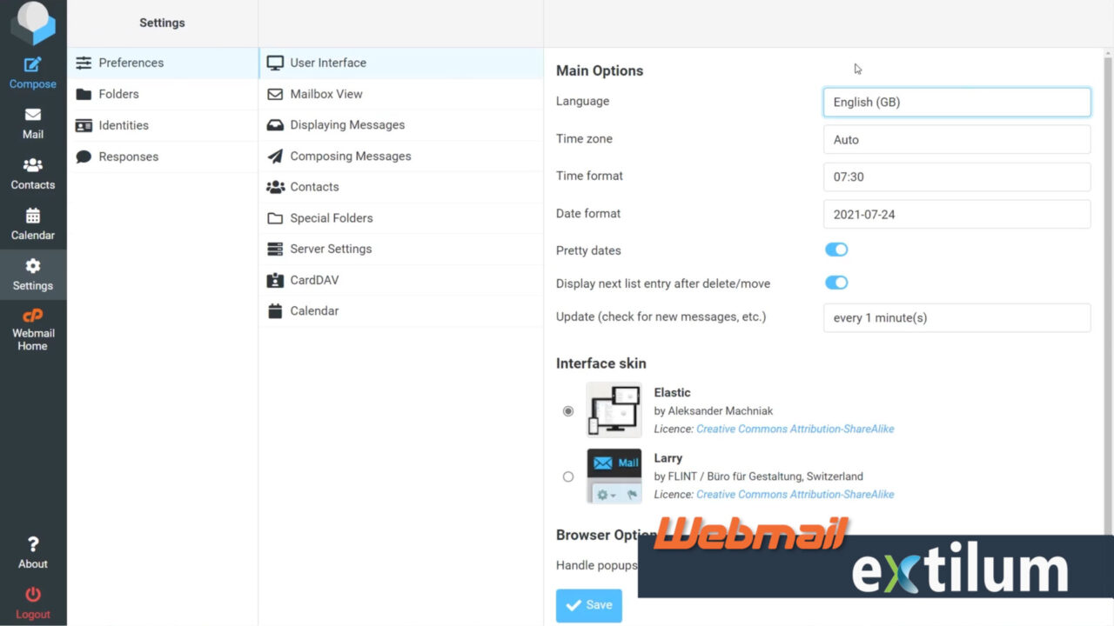This screenshot has height=626, width=1114.
Task: Disable Pretty dates
Action: [x=835, y=250]
